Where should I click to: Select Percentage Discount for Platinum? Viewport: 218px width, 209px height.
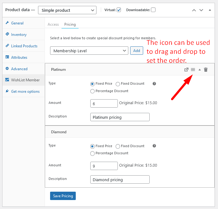(x=92, y=91)
